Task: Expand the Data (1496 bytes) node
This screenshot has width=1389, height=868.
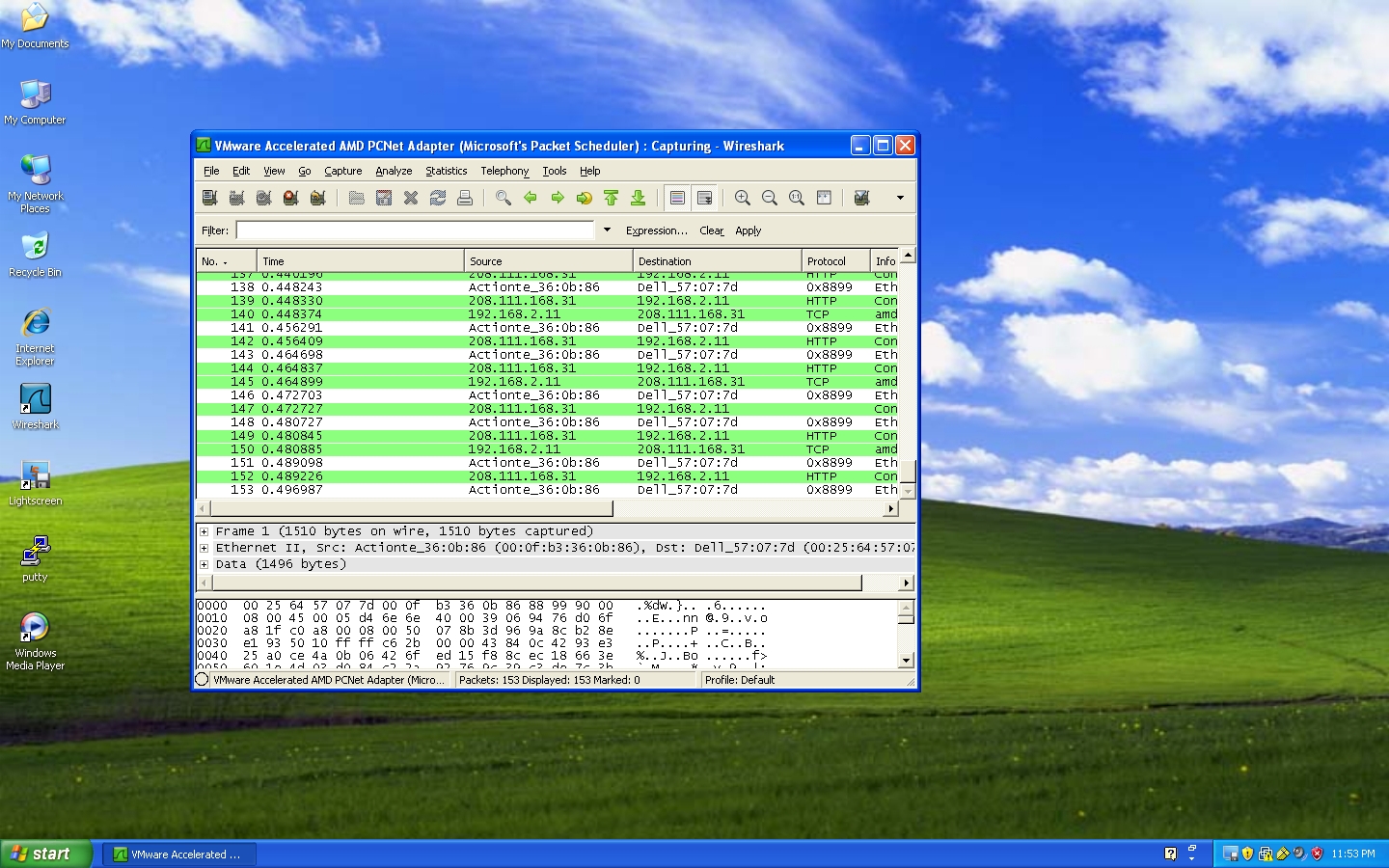Action: point(204,564)
